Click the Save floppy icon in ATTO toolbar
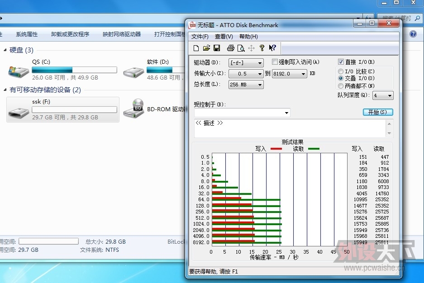Screen dimensions: 424x283 217,48
